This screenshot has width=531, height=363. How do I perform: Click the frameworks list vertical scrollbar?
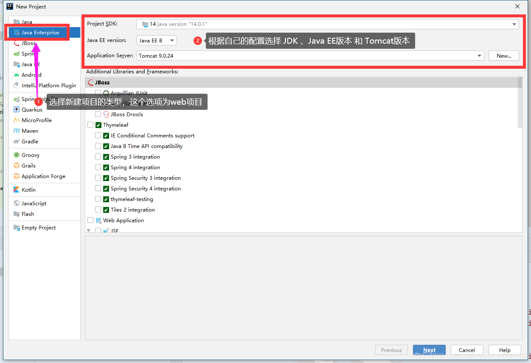pyautogui.click(x=520, y=102)
